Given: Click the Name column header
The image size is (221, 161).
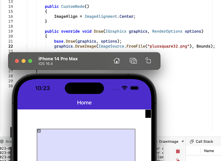Looking at the screenshot, I should coord(209,151).
